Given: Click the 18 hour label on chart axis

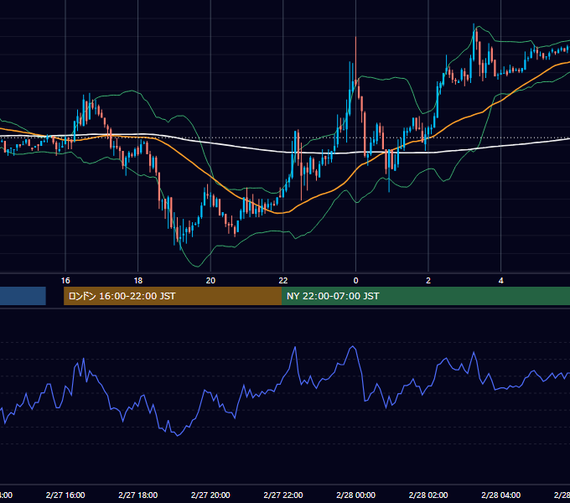Looking at the screenshot, I should [x=138, y=281].
